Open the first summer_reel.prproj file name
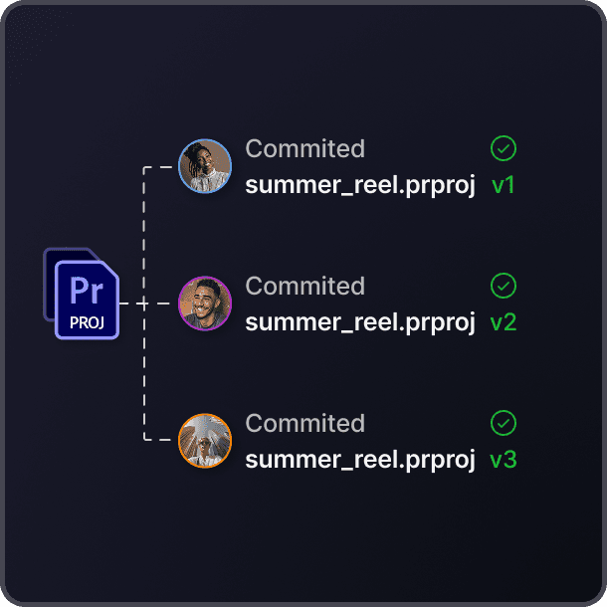 360,185
